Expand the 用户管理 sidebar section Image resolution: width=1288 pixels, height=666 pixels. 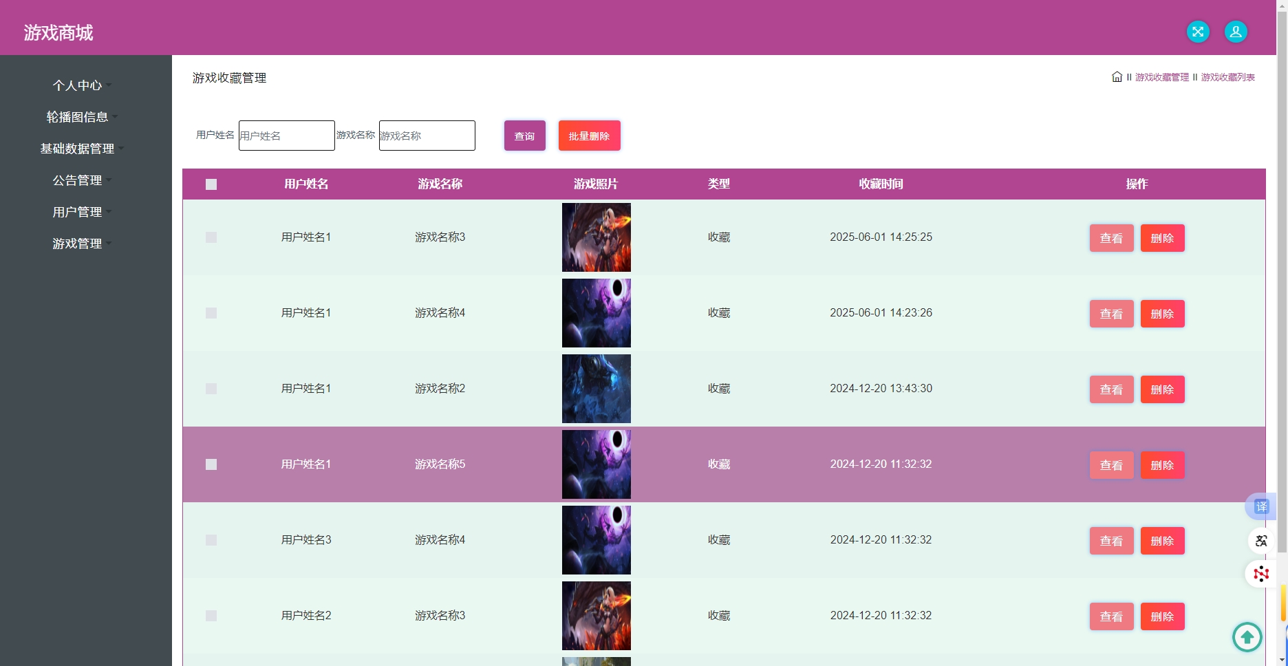click(78, 212)
